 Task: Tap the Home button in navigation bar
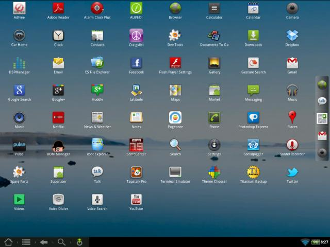click(8, 242)
